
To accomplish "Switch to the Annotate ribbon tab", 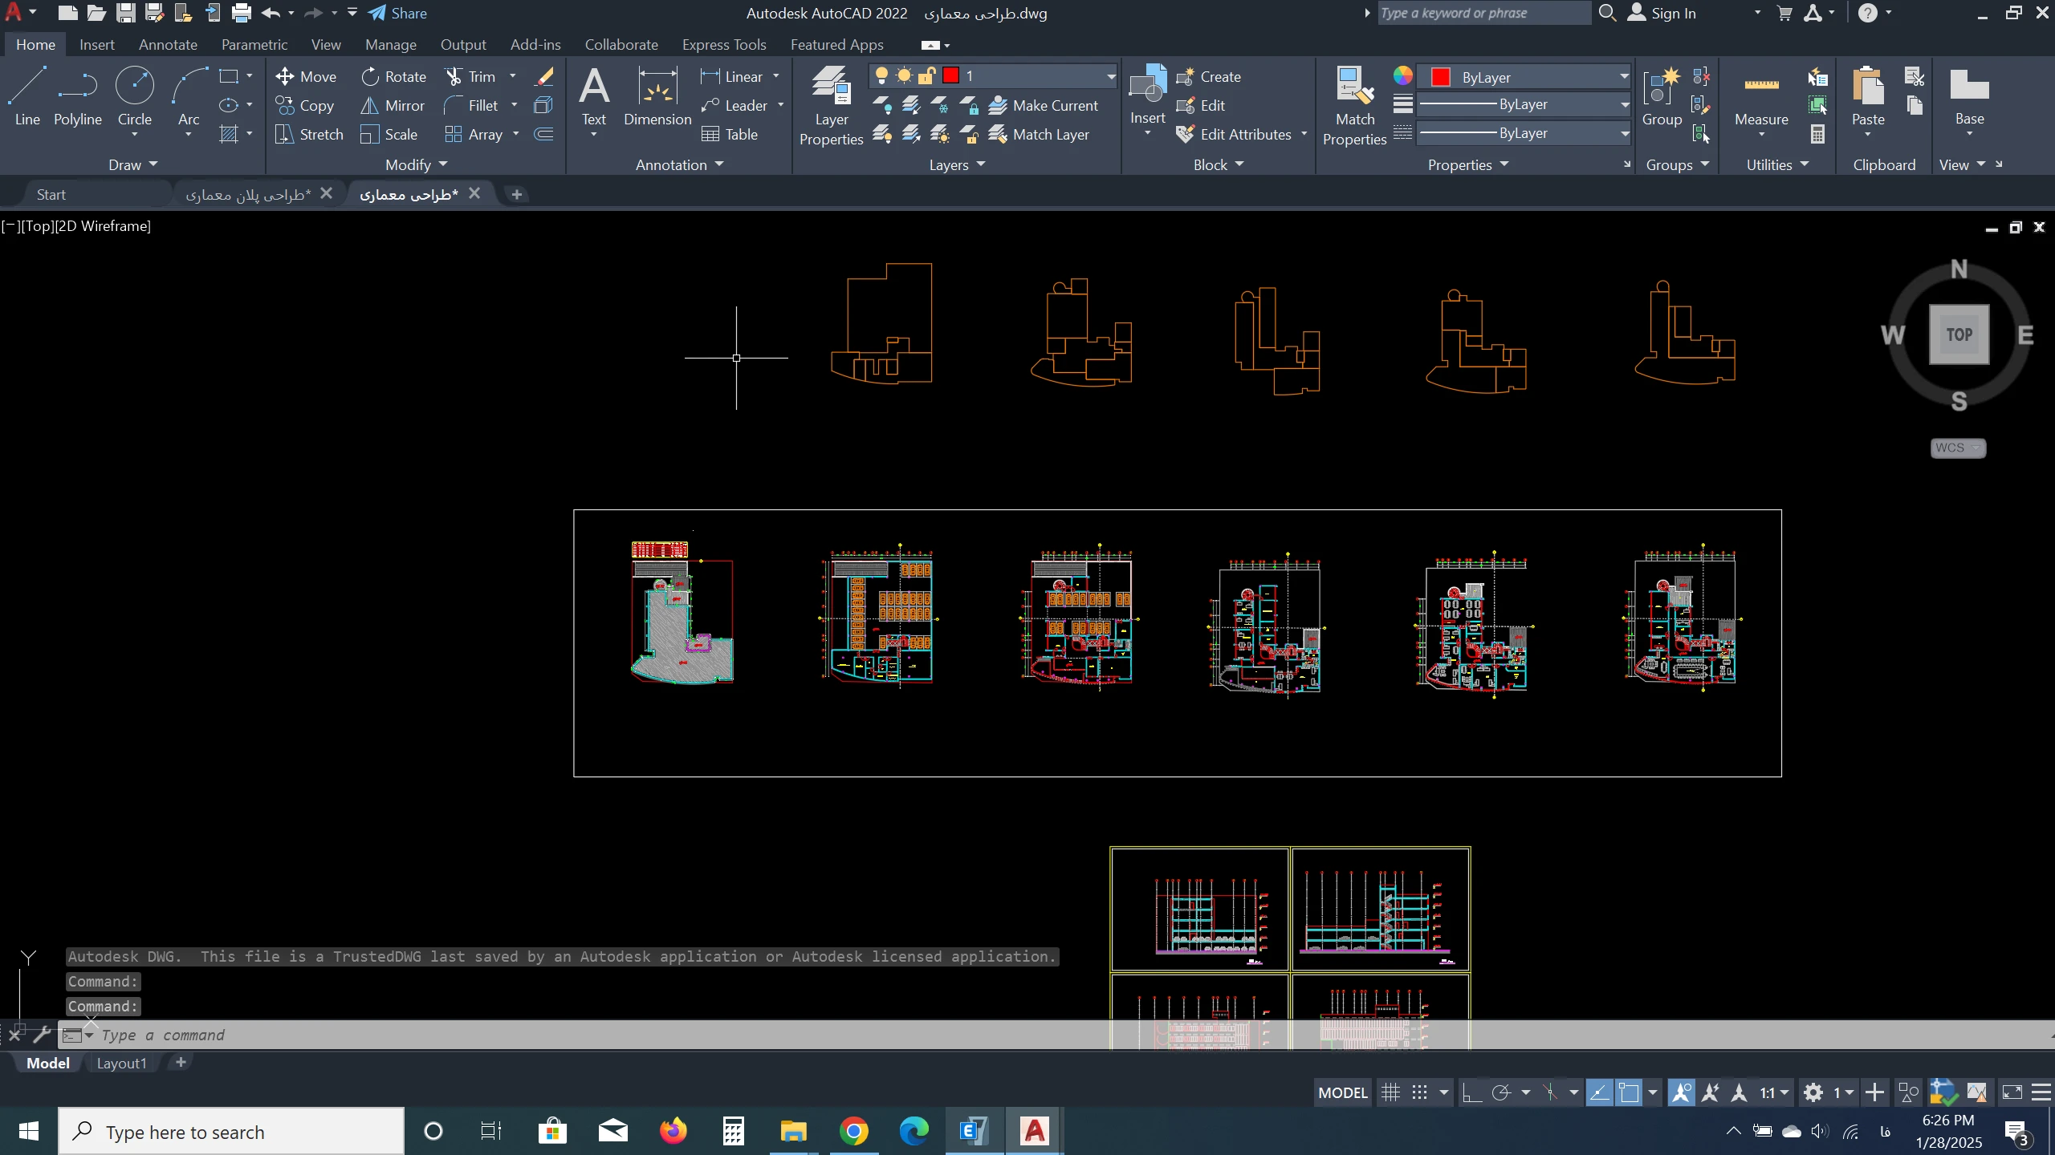I will pos(168,45).
